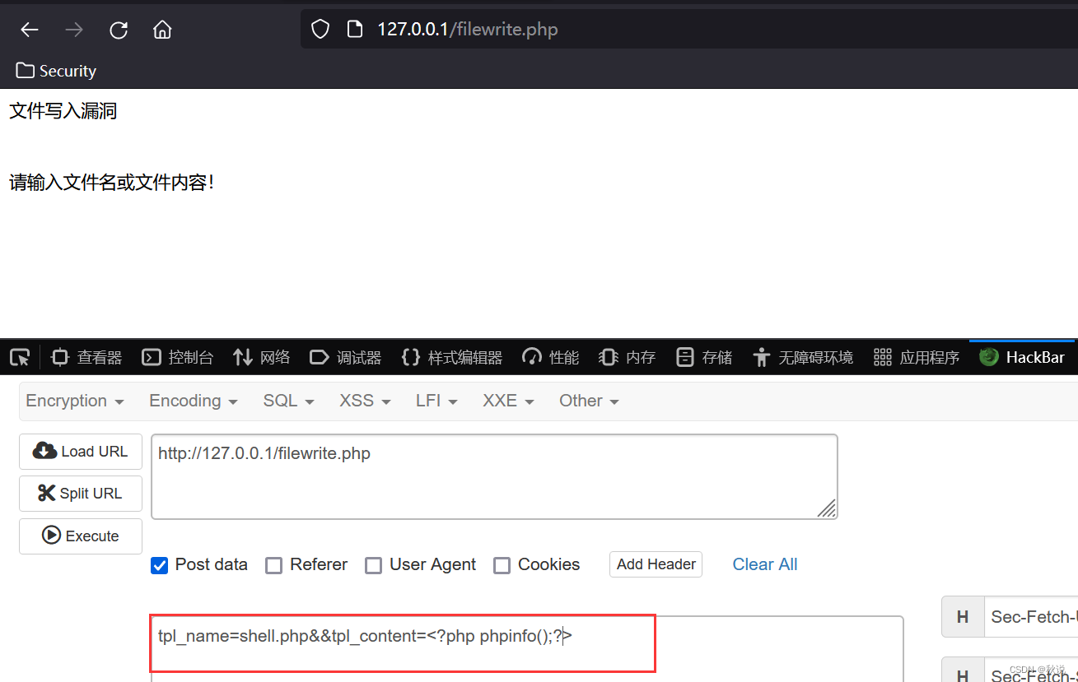The height and width of the screenshot is (682, 1078).
Task: Activate the element picker tool
Action: click(x=20, y=357)
